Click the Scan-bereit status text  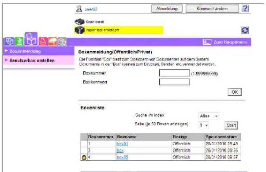point(95,22)
